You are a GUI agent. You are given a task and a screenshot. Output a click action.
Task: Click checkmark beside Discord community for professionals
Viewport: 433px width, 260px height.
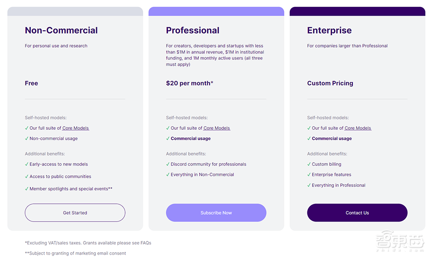coord(168,164)
